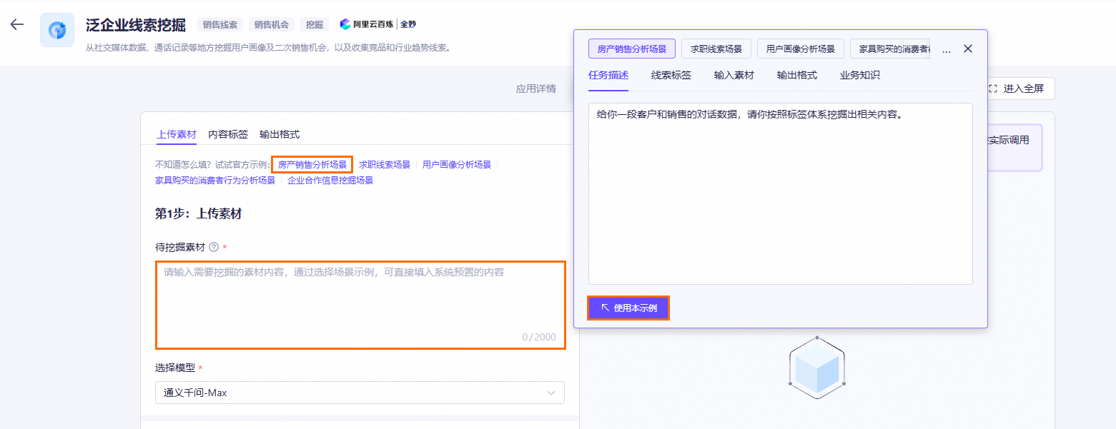
Task: Click the 挖掘 tag
Action: (315, 24)
